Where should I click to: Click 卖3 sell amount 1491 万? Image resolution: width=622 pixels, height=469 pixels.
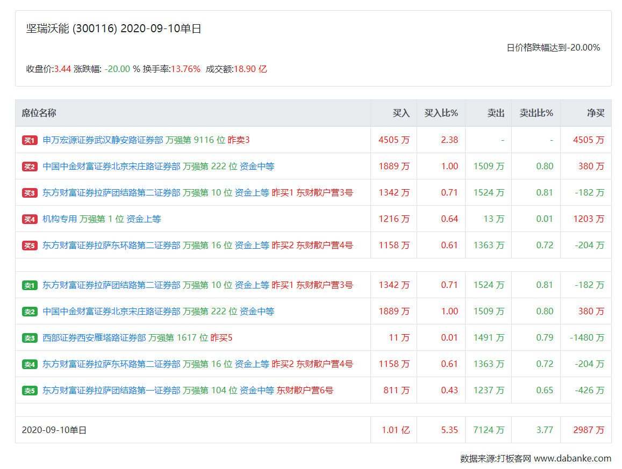click(x=489, y=338)
